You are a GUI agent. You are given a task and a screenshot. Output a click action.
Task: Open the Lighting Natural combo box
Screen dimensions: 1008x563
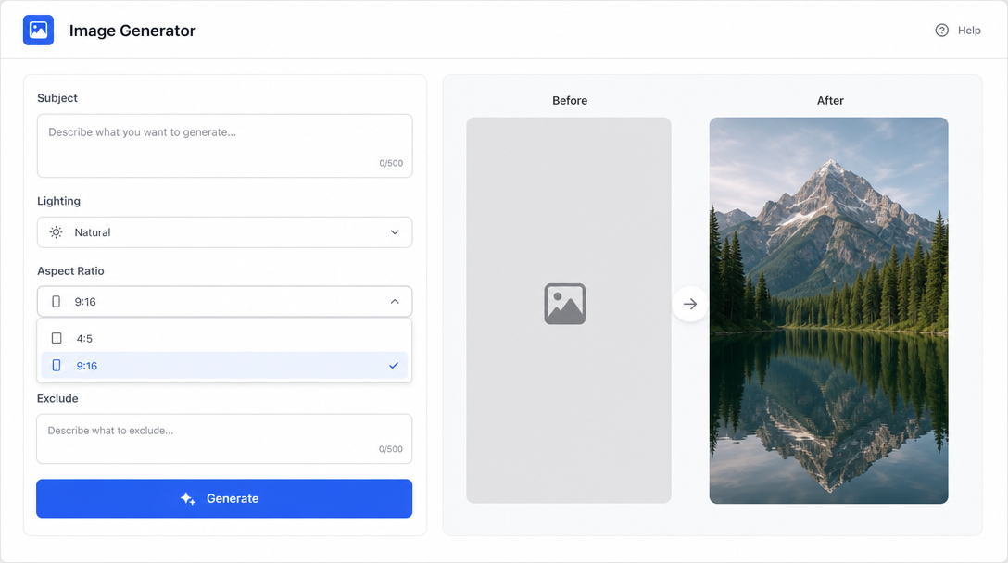(224, 232)
